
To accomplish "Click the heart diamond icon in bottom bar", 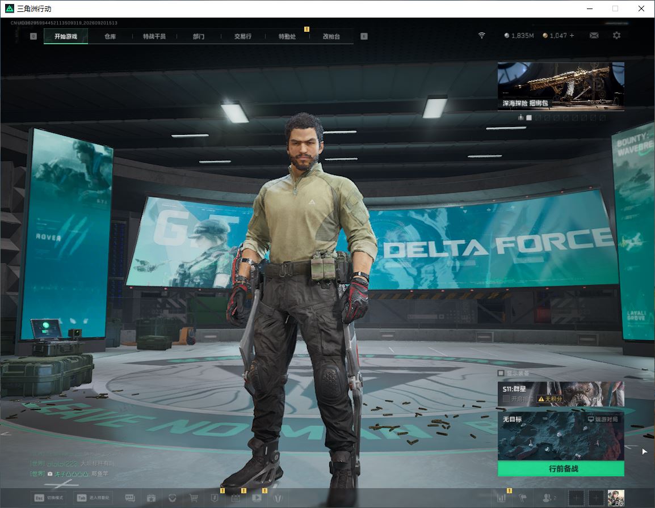I will click(172, 498).
